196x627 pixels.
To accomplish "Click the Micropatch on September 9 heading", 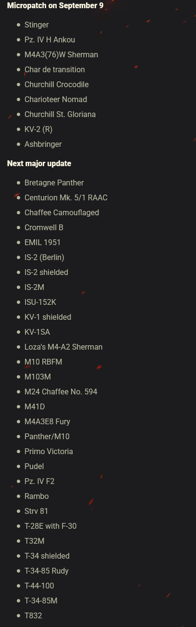I will [55, 5].
